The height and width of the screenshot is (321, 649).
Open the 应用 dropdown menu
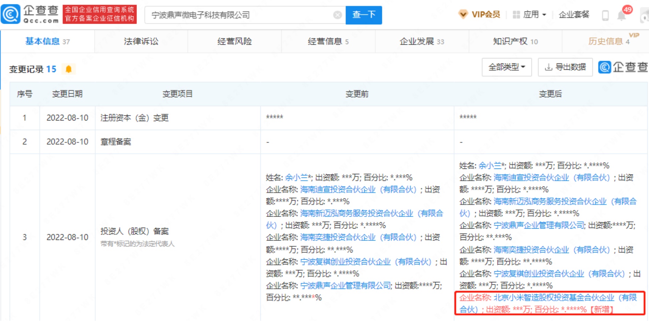coord(534,15)
